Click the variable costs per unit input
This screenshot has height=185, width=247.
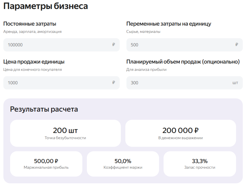(x=180, y=45)
